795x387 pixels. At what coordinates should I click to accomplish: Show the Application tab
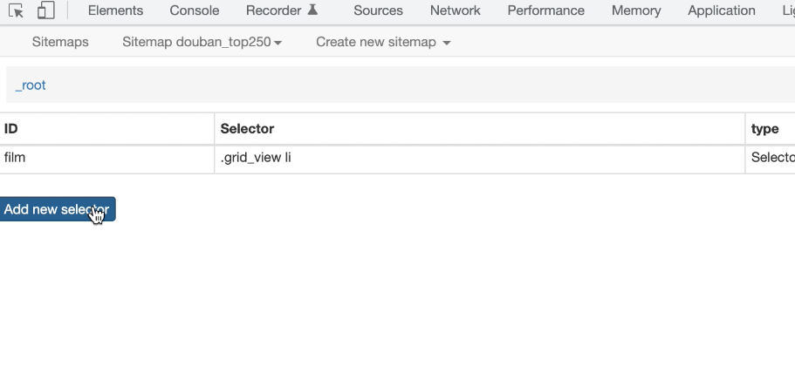(721, 10)
